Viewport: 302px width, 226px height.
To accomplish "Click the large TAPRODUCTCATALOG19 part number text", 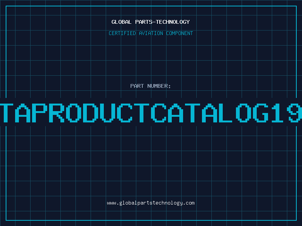I will 151,113.
